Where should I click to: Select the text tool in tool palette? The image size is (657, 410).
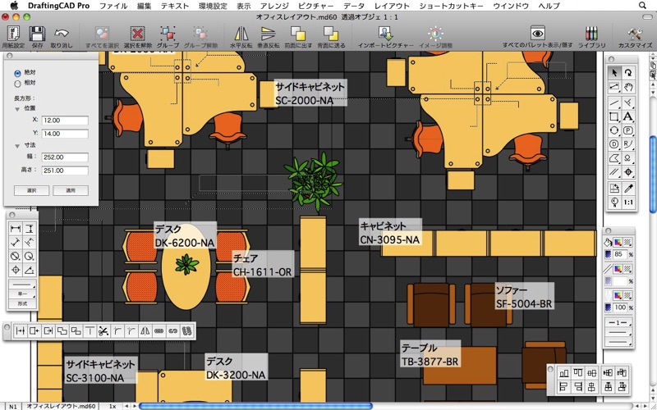click(x=628, y=117)
